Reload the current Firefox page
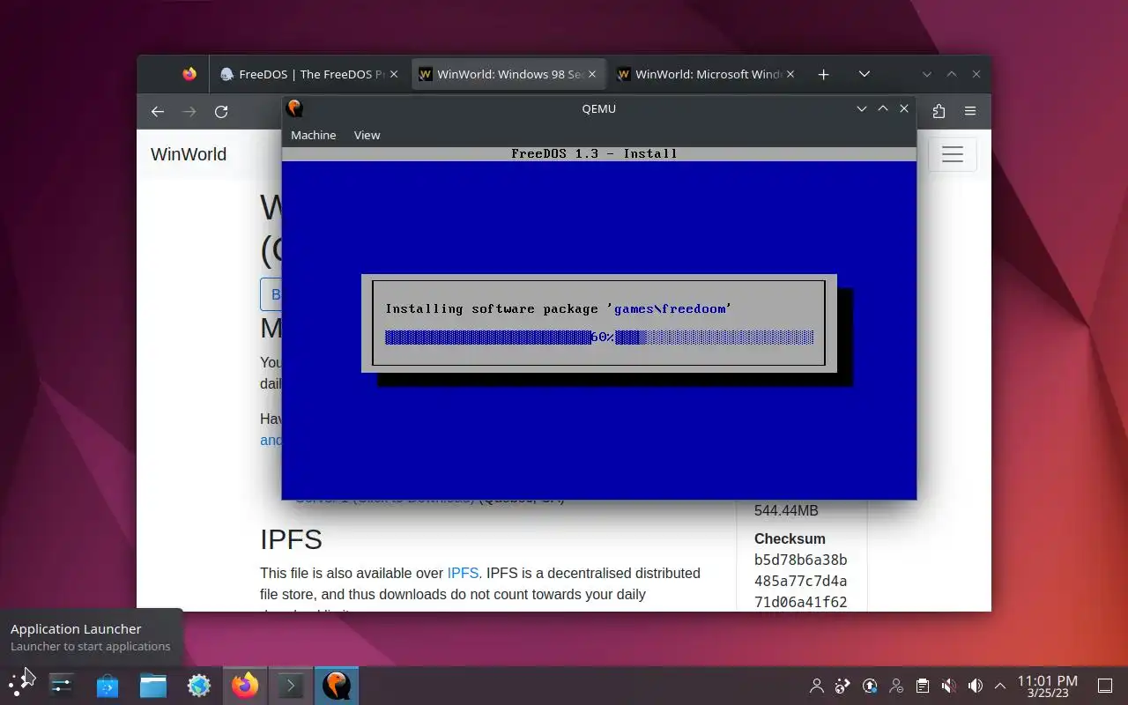1128x705 pixels. pos(221,111)
